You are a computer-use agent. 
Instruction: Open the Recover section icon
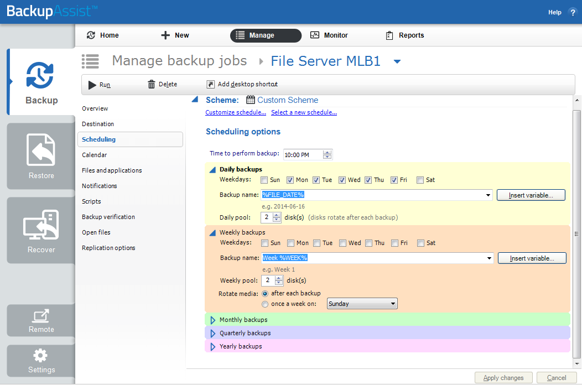point(41,225)
